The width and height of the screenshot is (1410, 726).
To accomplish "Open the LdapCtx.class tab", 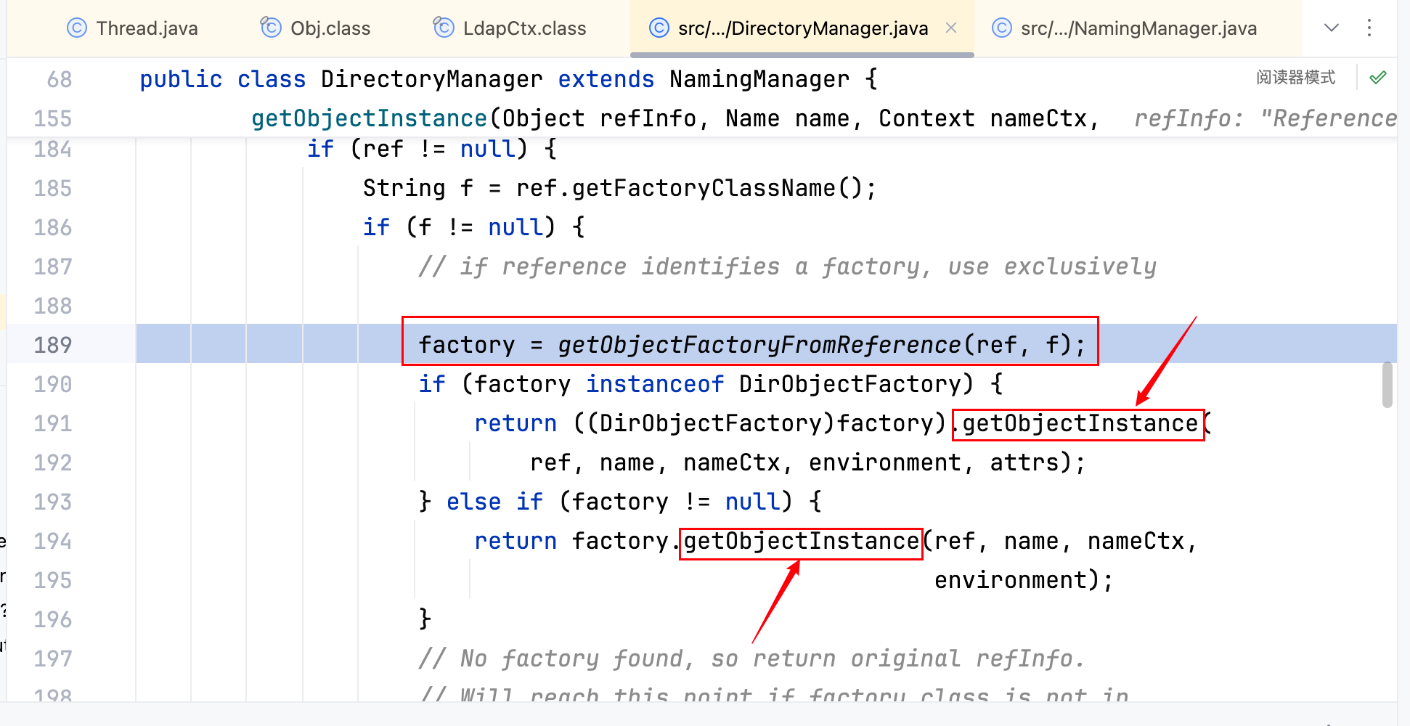I will point(524,28).
